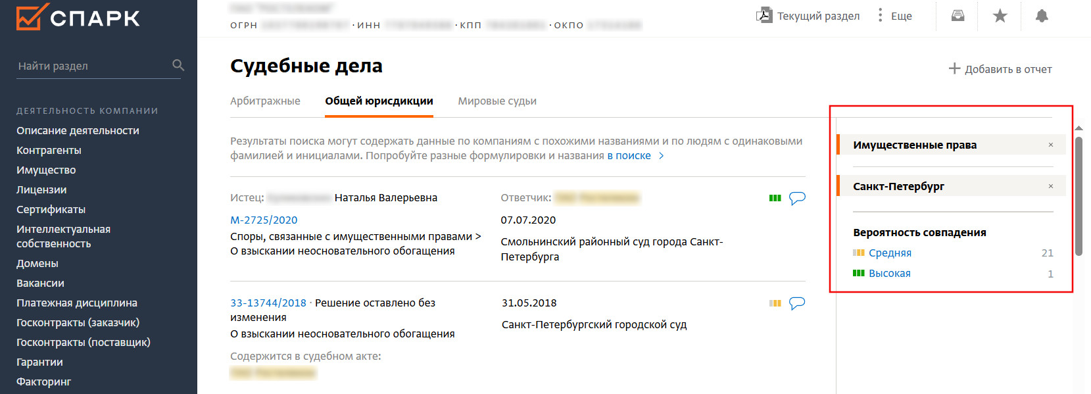Viewport: 1091px width, 394px height.
Task: Remove the Санкт-Петербург filter
Action: [x=1051, y=186]
